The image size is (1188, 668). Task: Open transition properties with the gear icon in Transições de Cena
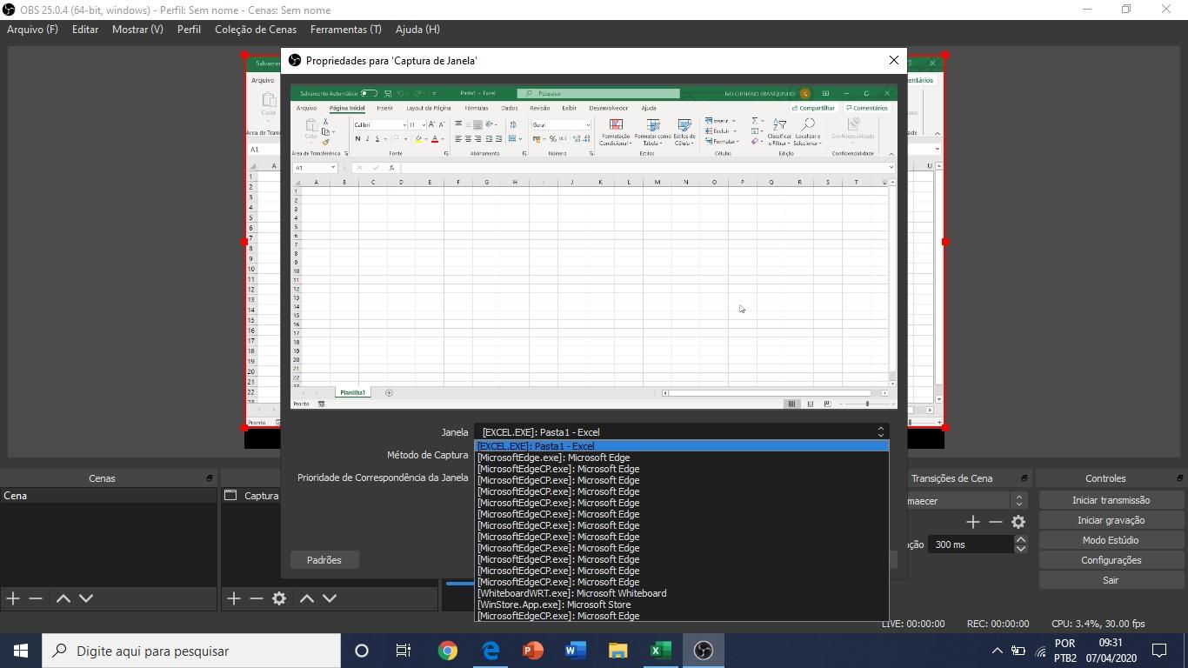[1018, 522]
